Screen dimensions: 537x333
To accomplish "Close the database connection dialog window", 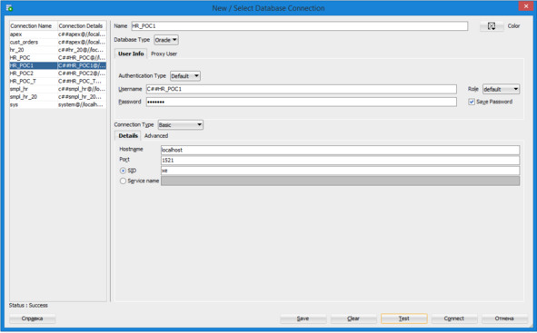I will (x=526, y=6).
